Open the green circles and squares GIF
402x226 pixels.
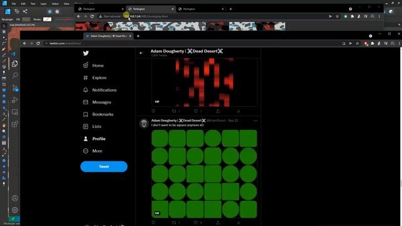204,174
